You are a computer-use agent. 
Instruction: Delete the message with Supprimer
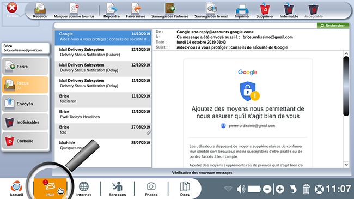pyautogui.click(x=265, y=10)
